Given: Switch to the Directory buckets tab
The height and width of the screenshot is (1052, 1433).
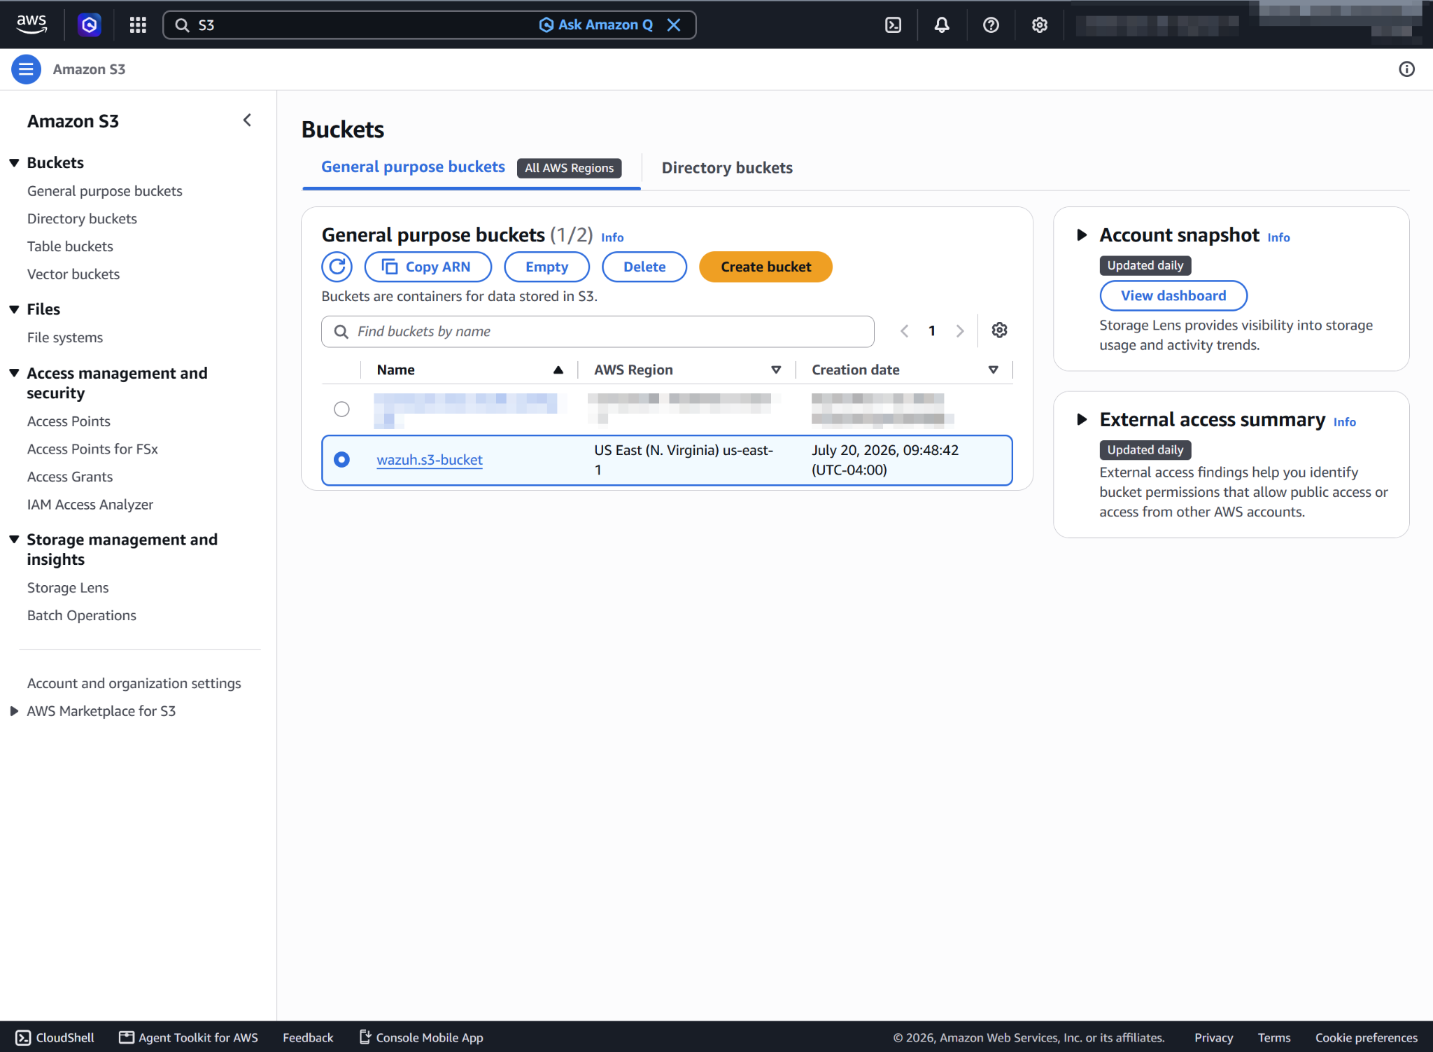Looking at the screenshot, I should coord(727,168).
